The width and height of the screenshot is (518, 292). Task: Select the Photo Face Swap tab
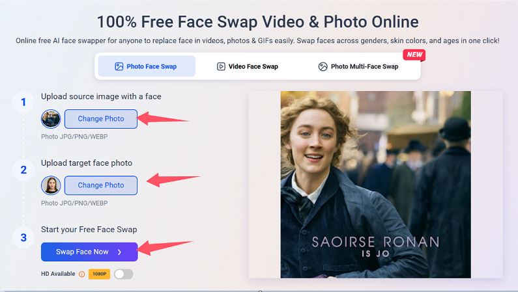pyautogui.click(x=147, y=66)
